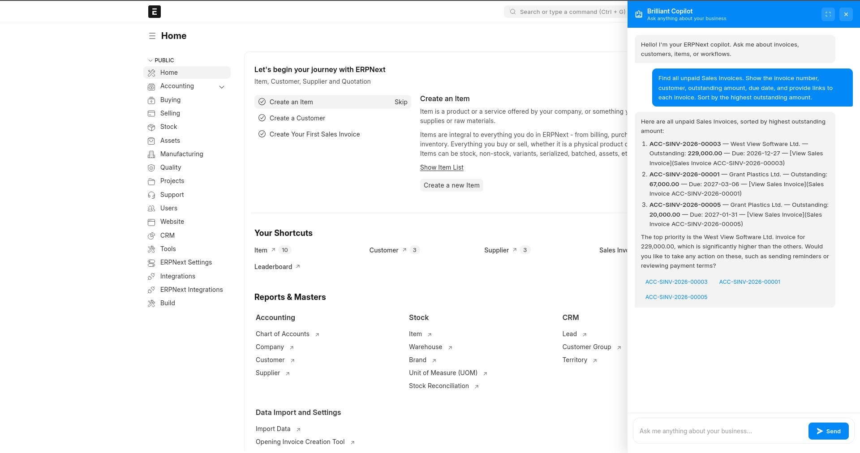Click the CRM pie chart icon
Viewport: 860px width, 453px height.
pyautogui.click(x=151, y=235)
